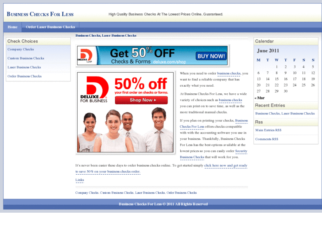
Task: Open Order Laser Business Checks tab
Action: 50,27
